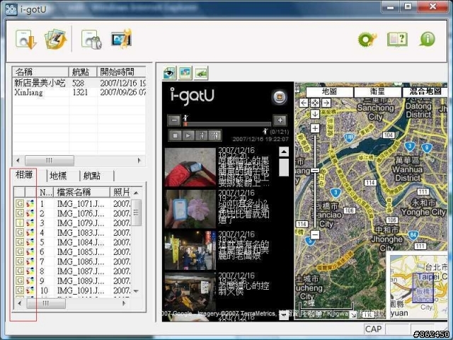The width and height of the screenshot is (453, 340).
Task: Click the green info icon
Action: tap(428, 39)
